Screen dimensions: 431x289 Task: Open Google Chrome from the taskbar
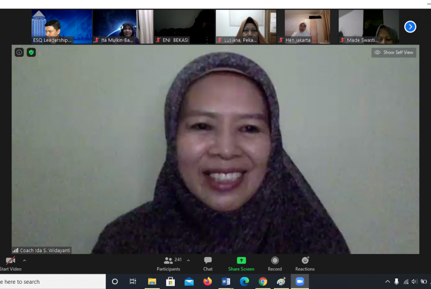pos(263,282)
